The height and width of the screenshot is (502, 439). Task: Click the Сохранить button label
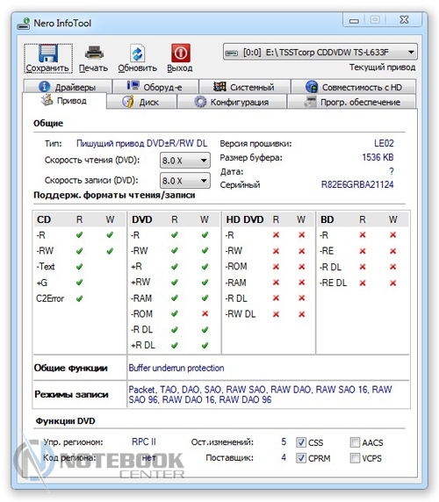pyautogui.click(x=47, y=68)
